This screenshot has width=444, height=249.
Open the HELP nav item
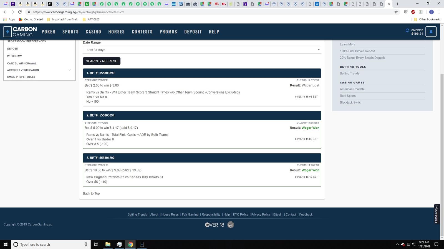[x=214, y=32]
